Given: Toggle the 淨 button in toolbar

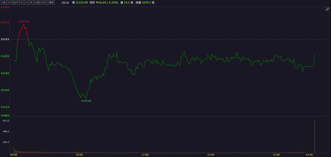Looking at the screenshot, I should click(x=31, y=3).
